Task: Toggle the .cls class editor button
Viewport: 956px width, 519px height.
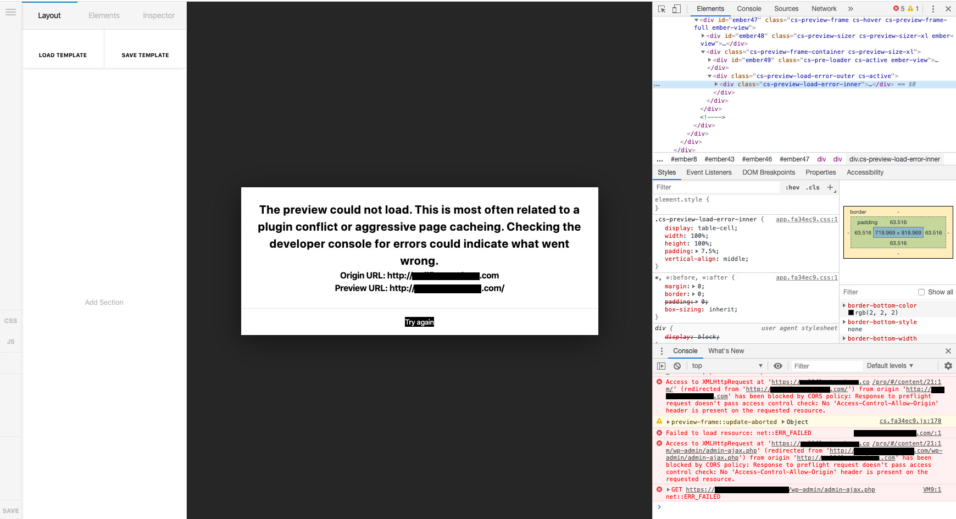Action: click(x=813, y=187)
